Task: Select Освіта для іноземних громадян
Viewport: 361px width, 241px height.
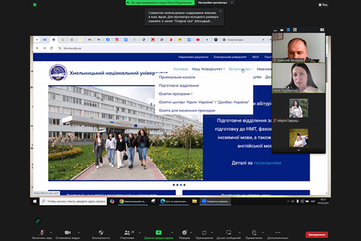Action: pos(187,110)
